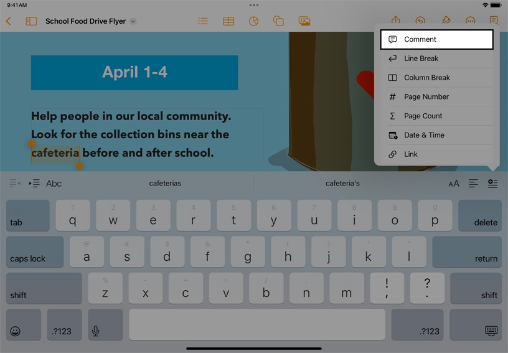Open the text alignment options
The height and width of the screenshot is (353, 508).
[x=473, y=183]
